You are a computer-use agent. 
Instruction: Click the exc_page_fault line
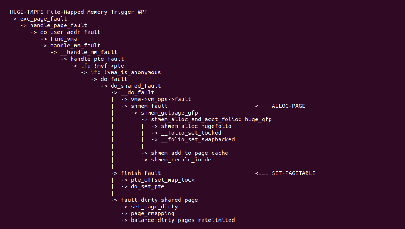[44, 19]
